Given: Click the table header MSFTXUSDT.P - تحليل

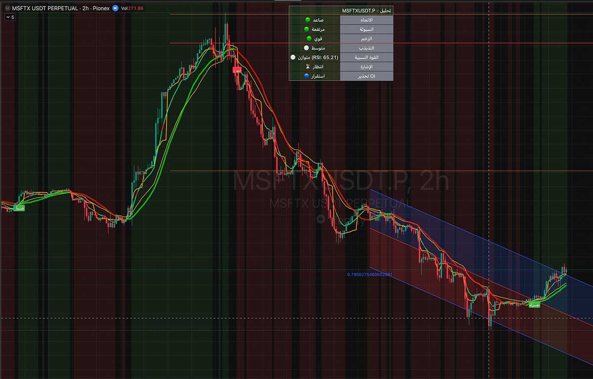Looking at the screenshot, I should (x=366, y=10).
